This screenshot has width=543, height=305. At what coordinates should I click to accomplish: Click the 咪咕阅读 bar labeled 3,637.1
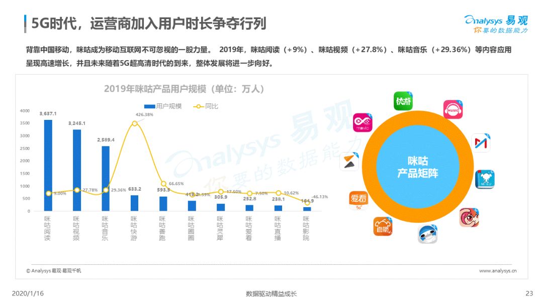click(48, 166)
